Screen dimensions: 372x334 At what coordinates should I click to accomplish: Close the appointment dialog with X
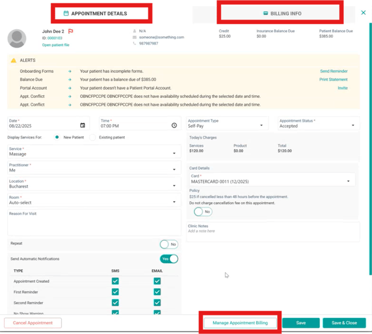coord(363,12)
